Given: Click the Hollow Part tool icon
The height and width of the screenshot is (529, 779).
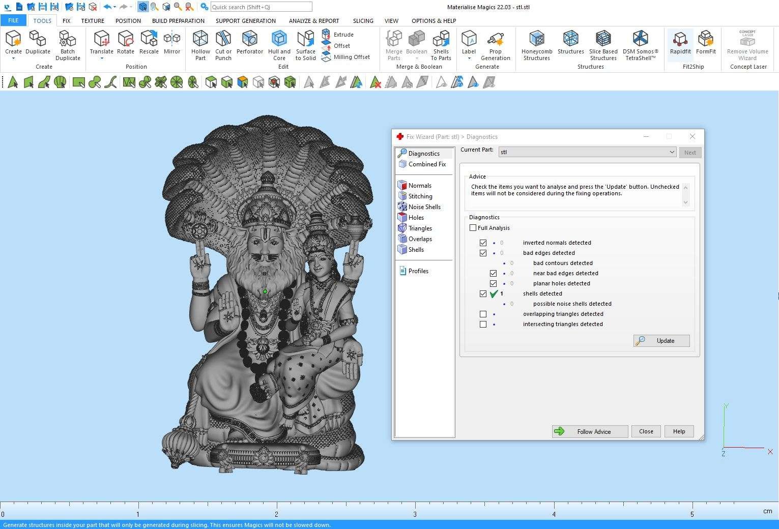Looking at the screenshot, I should (x=200, y=39).
